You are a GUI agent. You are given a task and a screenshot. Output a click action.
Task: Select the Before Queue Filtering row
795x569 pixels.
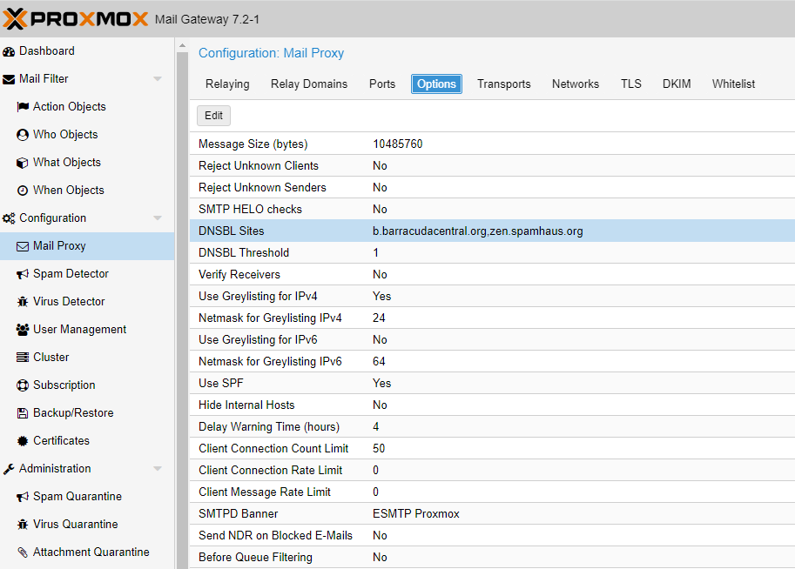pos(492,558)
